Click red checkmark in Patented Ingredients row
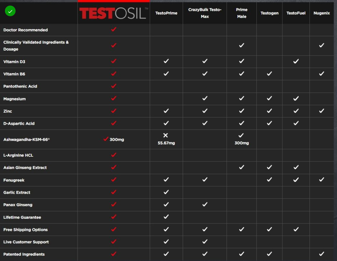 click(x=114, y=254)
